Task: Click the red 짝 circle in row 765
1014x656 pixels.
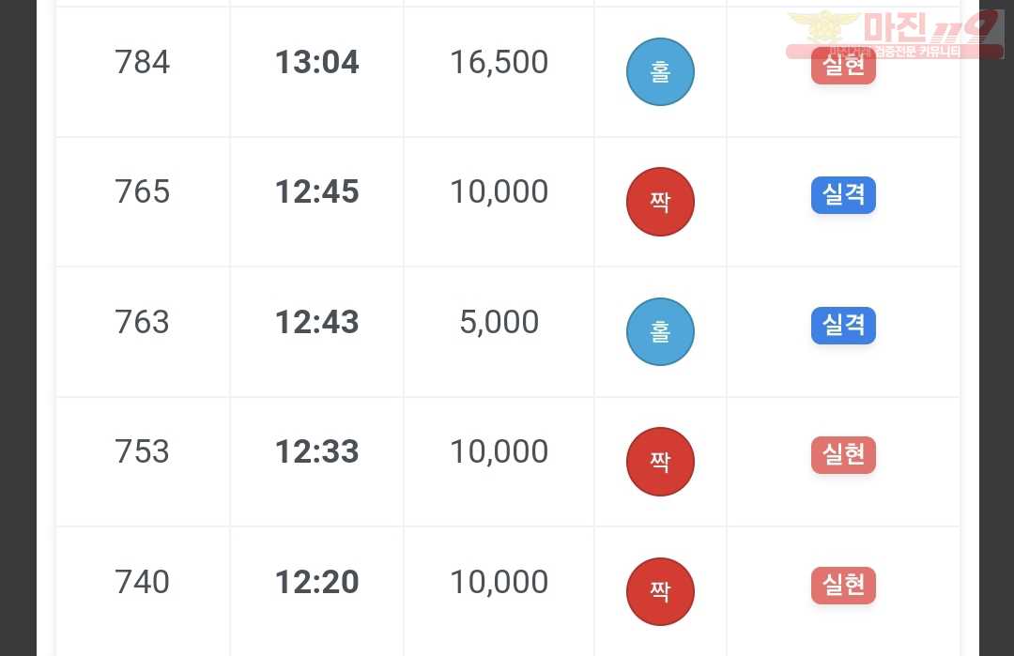Action: 660,202
